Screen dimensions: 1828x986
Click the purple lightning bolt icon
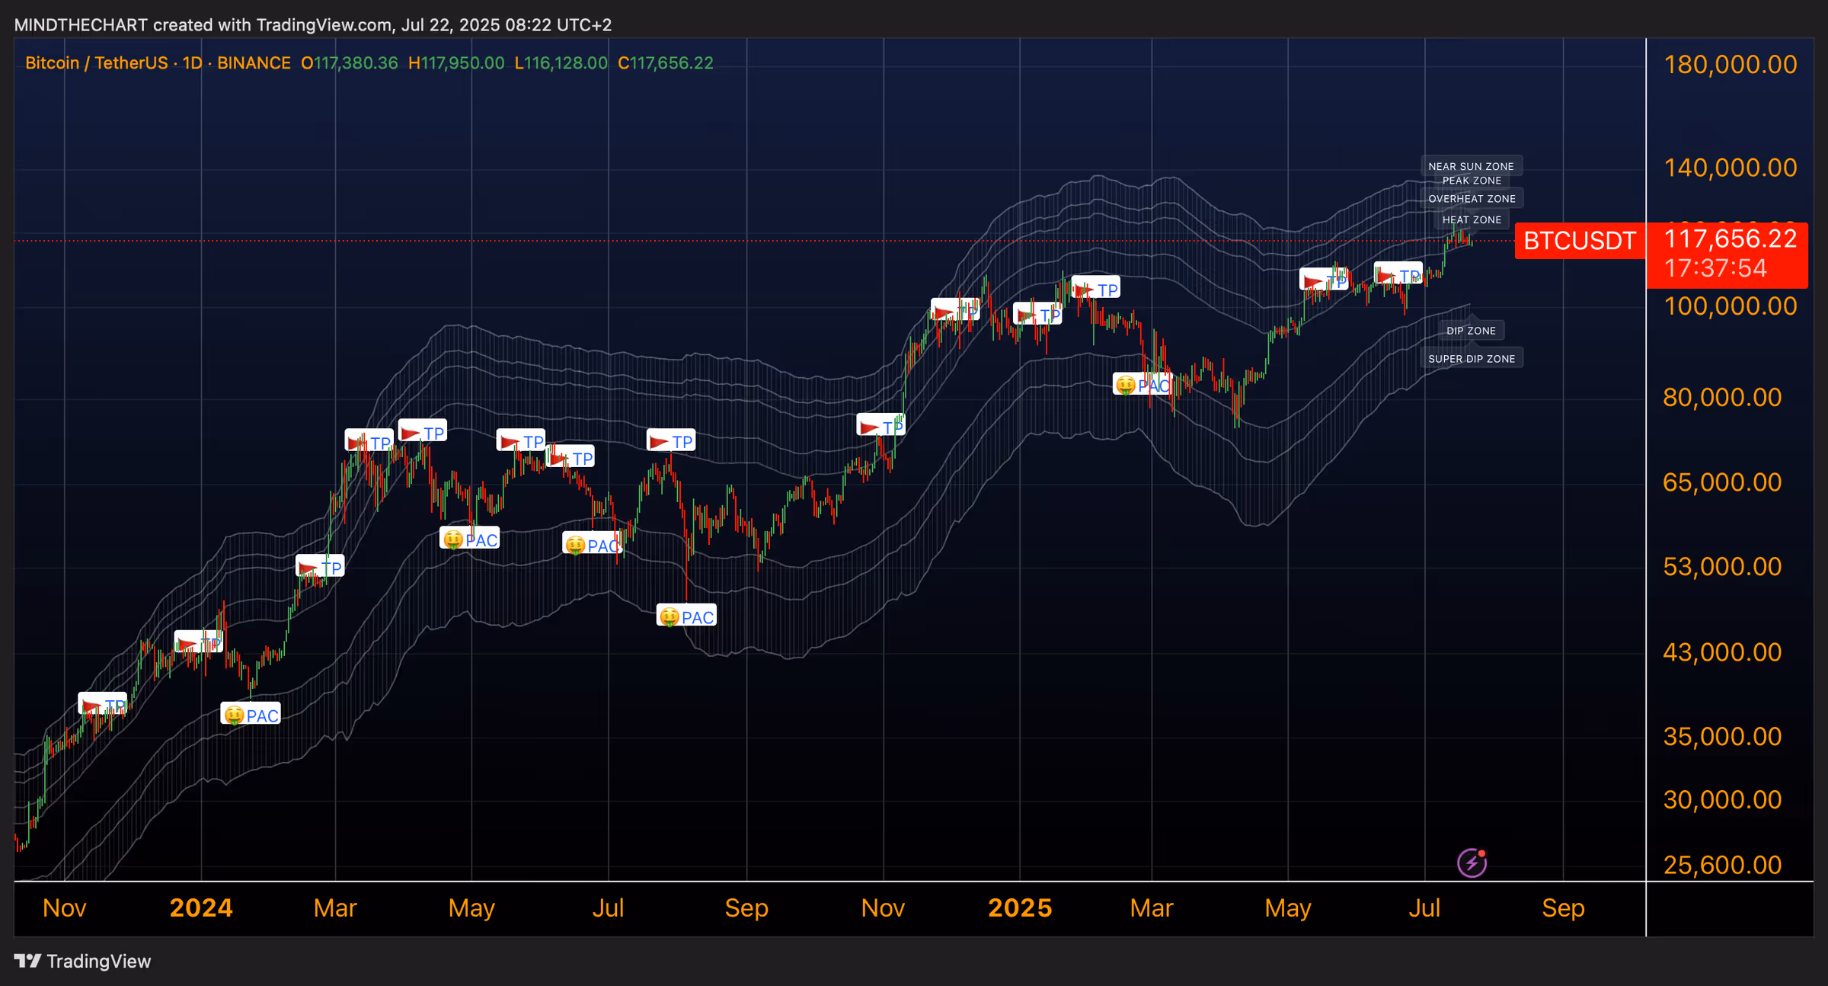(x=1472, y=863)
